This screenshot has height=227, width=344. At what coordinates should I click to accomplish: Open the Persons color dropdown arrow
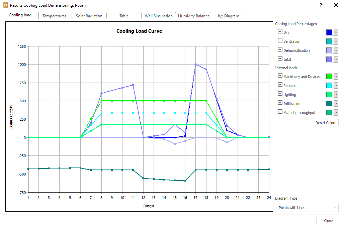(336, 86)
